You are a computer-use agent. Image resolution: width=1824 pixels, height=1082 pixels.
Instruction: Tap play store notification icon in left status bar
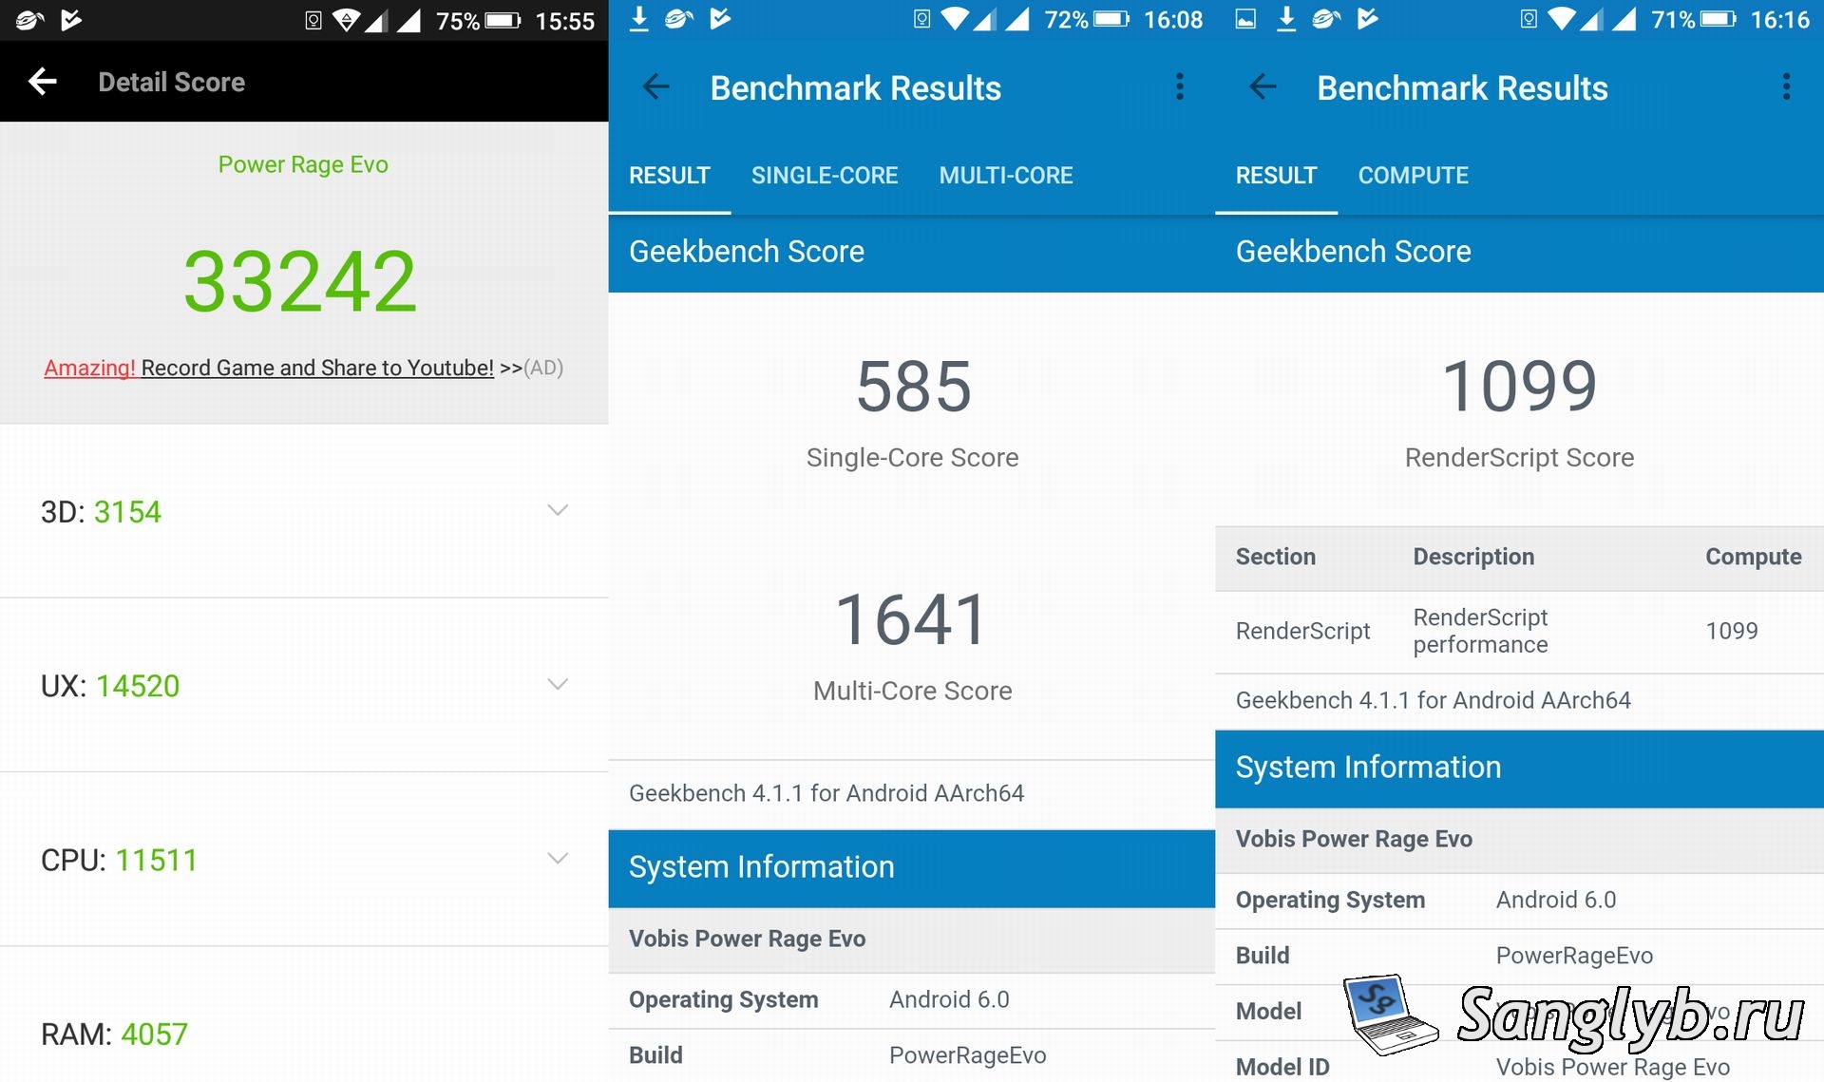click(x=71, y=20)
